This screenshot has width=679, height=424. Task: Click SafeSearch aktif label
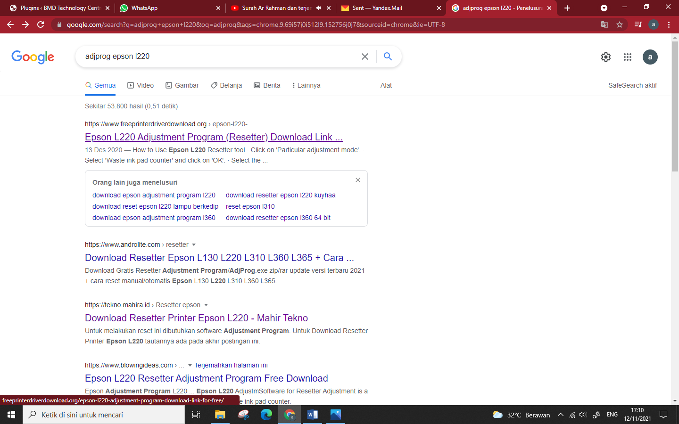click(632, 85)
